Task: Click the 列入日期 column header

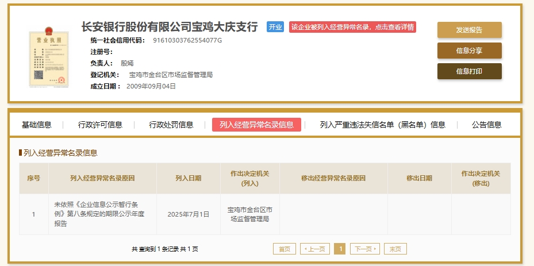Action: coord(189,178)
